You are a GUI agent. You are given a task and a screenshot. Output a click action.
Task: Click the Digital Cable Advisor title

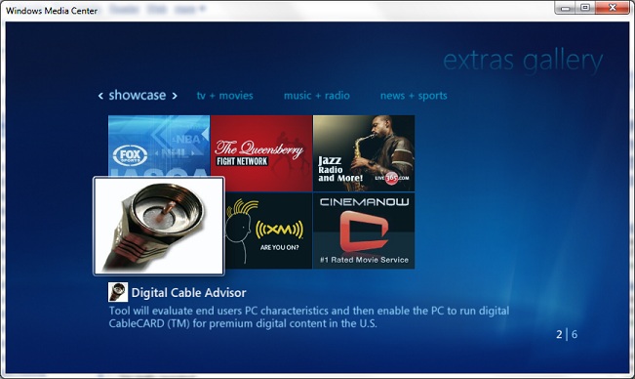click(x=188, y=293)
